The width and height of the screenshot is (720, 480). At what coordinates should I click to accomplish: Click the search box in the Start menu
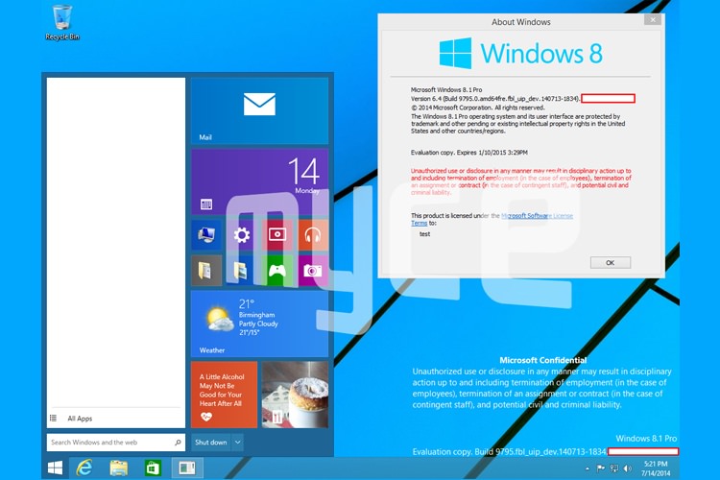click(x=116, y=443)
